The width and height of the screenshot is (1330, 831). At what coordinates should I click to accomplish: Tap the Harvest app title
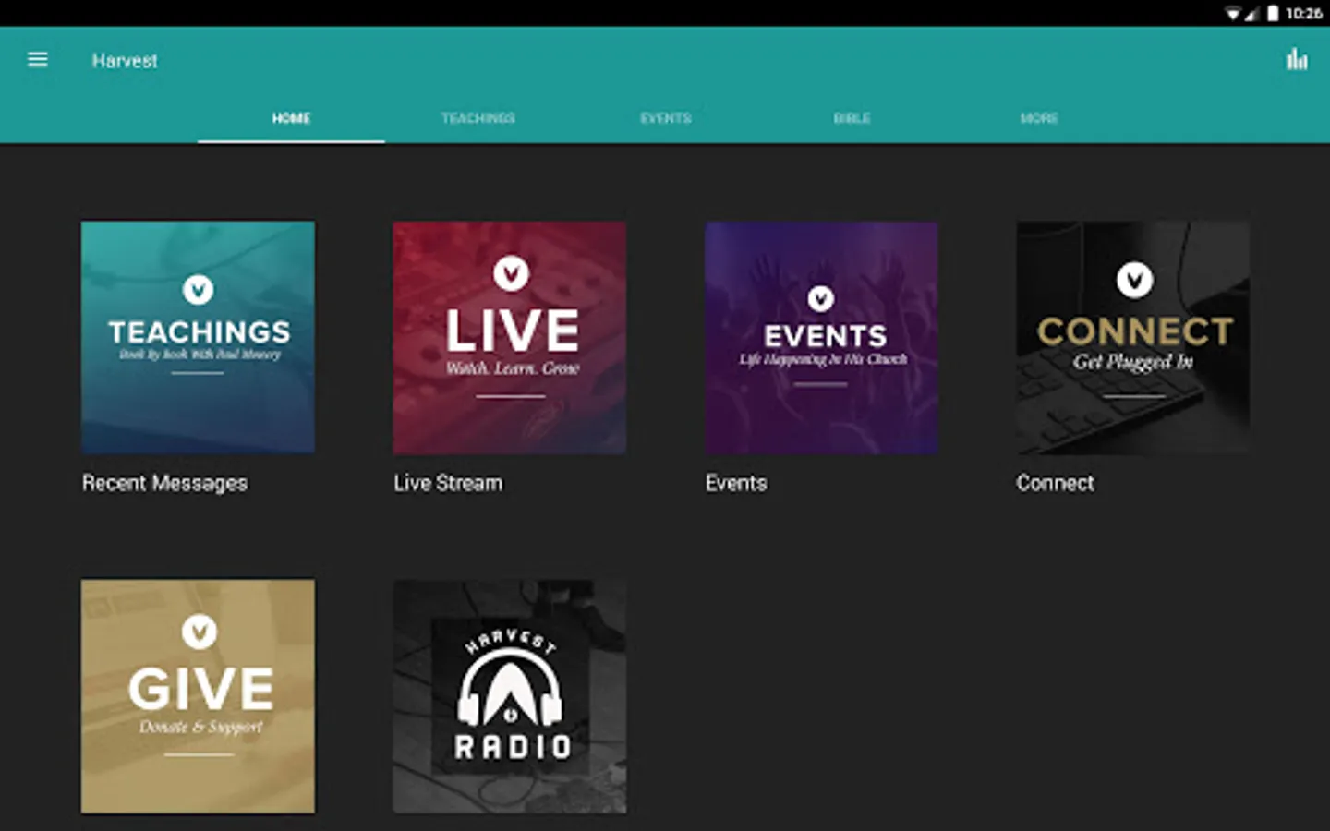tap(125, 61)
